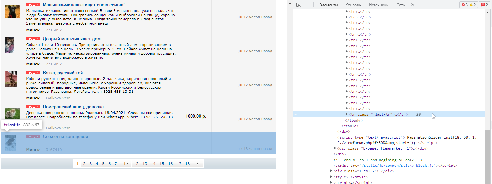Switch to the Источники tab

click(378, 5)
